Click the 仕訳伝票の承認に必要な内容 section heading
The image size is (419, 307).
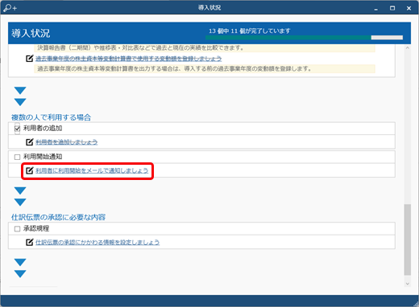(58, 217)
